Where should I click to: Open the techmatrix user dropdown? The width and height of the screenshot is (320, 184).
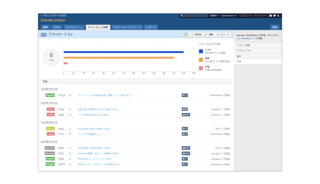click(229, 15)
